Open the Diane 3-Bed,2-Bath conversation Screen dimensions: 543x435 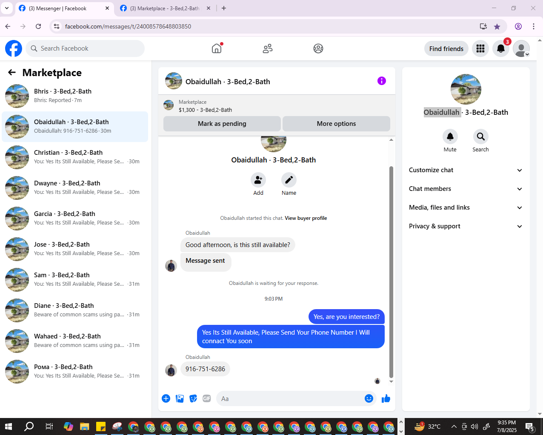(75, 310)
